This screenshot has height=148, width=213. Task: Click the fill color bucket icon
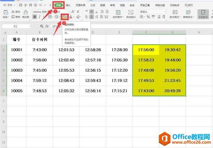(63, 17)
